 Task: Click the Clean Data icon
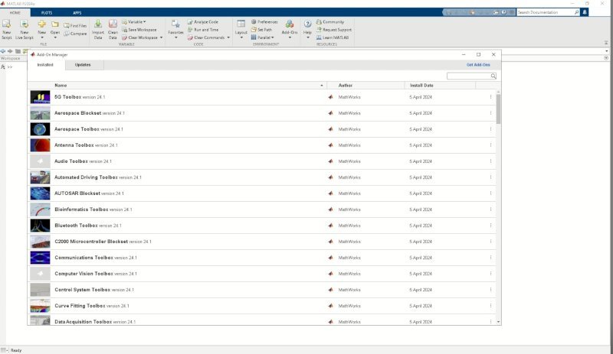pos(113,24)
